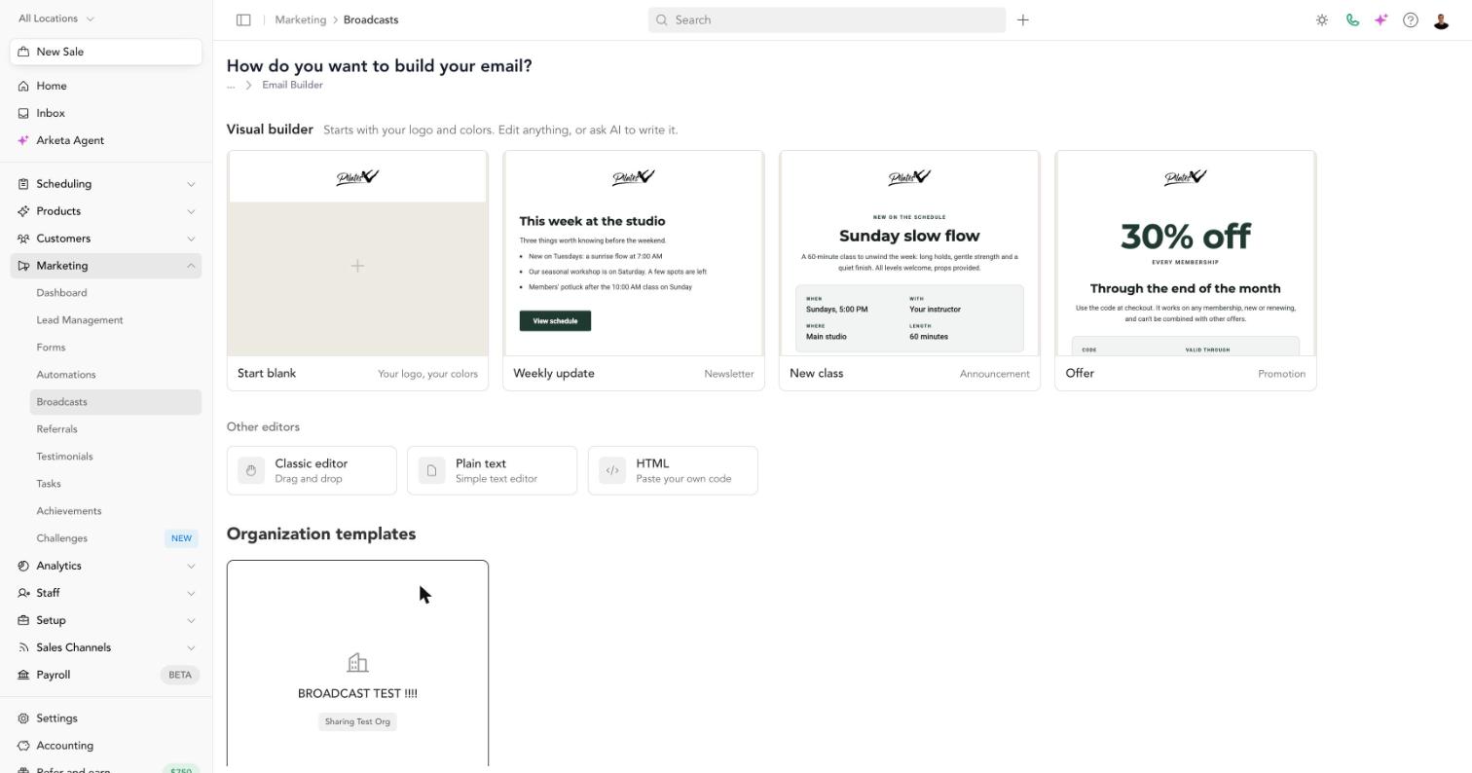
Task: Click the Products icon in sidebar
Action: (x=23, y=211)
